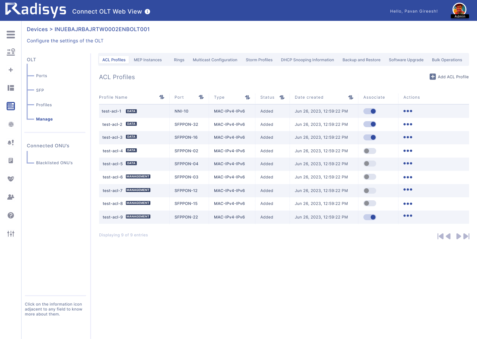
Task: Open the dashboard layout sidebar icon
Action: pos(11,88)
